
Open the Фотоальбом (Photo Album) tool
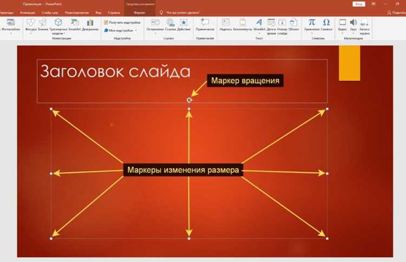[x=10, y=25]
